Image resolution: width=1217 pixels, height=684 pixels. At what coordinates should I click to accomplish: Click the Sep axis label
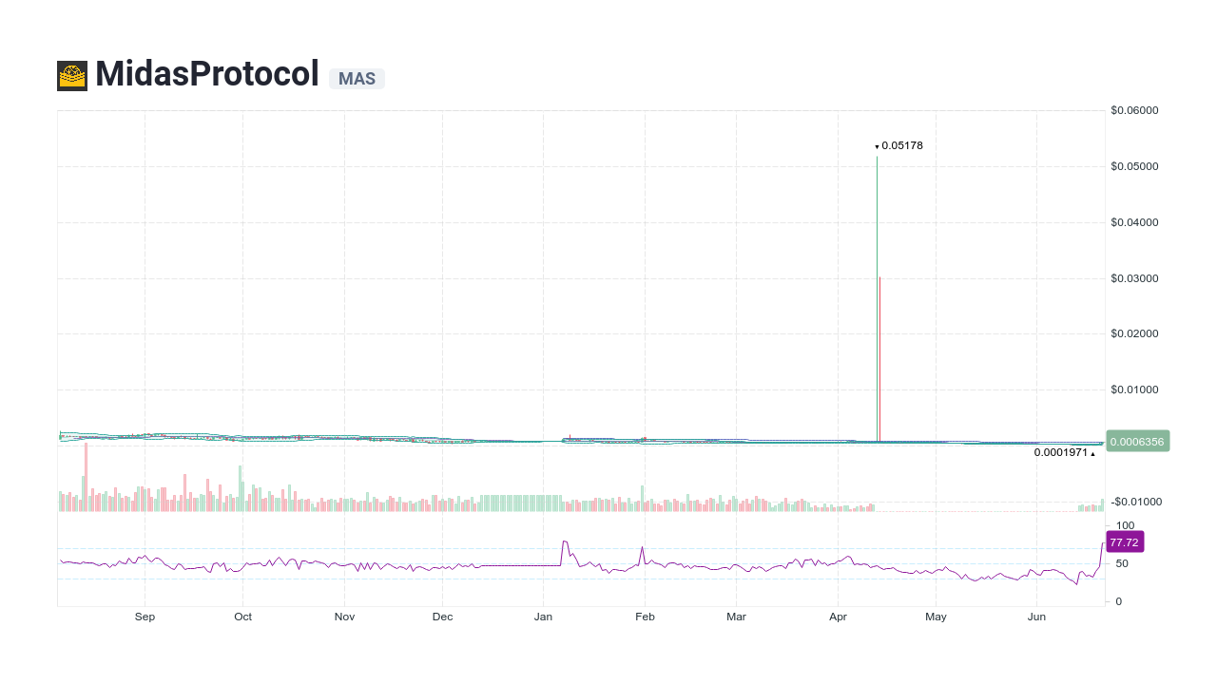tap(145, 617)
